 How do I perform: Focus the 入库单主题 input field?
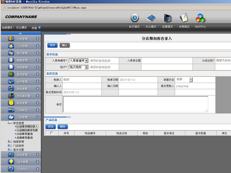click(x=167, y=60)
